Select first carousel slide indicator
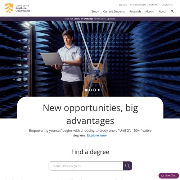This screenshot has width=180, height=180. 86,90
